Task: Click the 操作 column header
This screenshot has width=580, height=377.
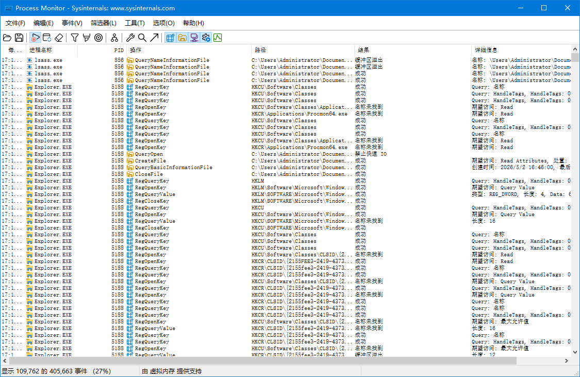Action: pyautogui.click(x=189, y=50)
